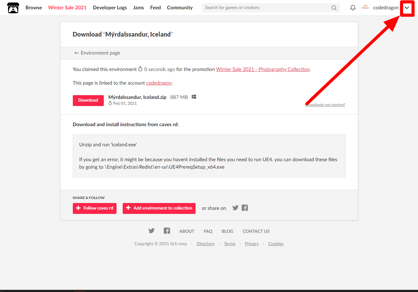Click "Unzip and run 'iceland.exe'" text
Screen dimensions: 418x292
tap(108, 145)
